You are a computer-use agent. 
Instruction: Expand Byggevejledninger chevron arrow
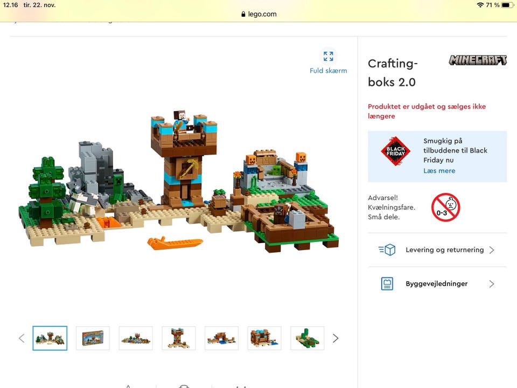[492, 284]
